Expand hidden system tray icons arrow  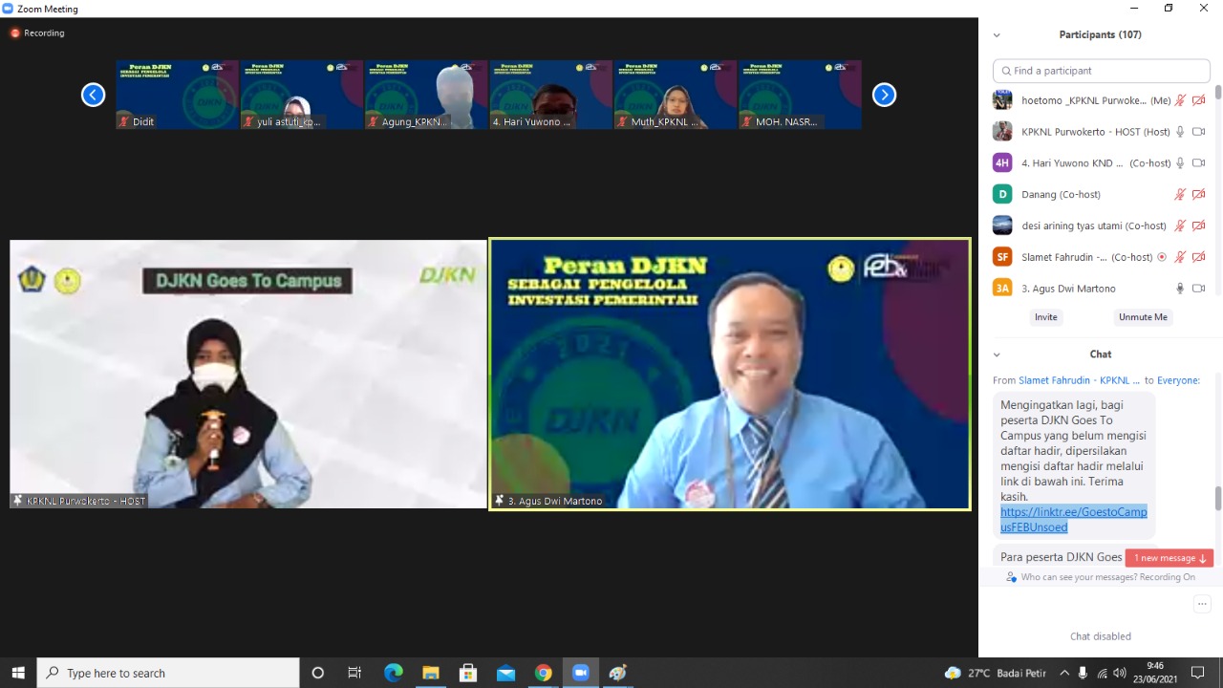(x=1064, y=673)
